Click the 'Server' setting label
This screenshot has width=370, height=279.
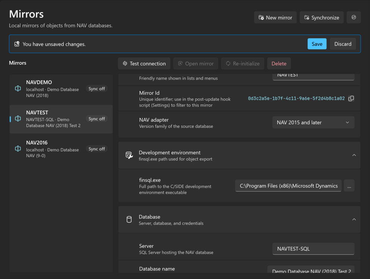pyautogui.click(x=146, y=246)
